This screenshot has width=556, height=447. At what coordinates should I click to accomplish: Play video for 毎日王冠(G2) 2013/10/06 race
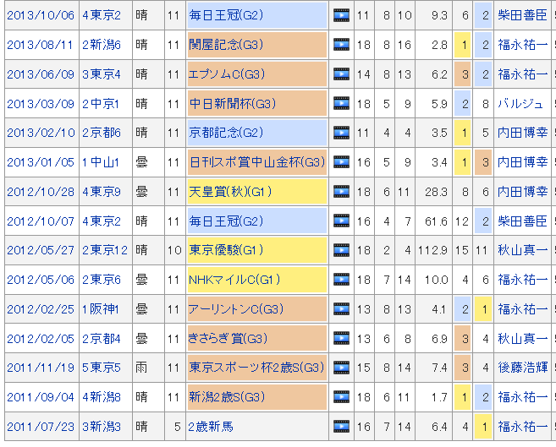(x=341, y=15)
